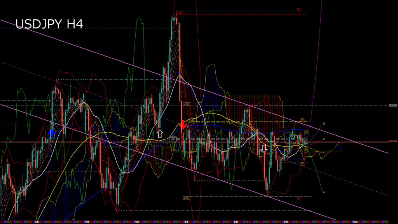This screenshot has height=224, width=398.
Task: Jump to the 8/4 date marker
Action: [187, 222]
